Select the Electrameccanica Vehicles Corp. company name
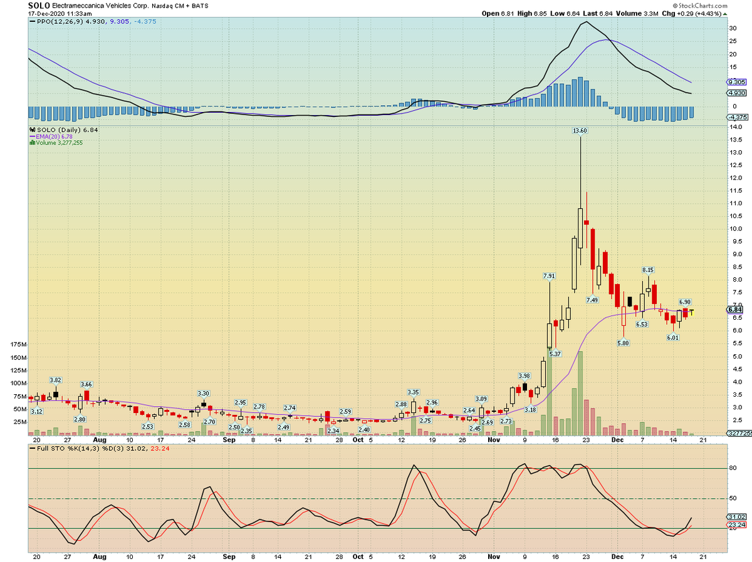Image resolution: width=752 pixels, height=562 pixels. point(100,5)
